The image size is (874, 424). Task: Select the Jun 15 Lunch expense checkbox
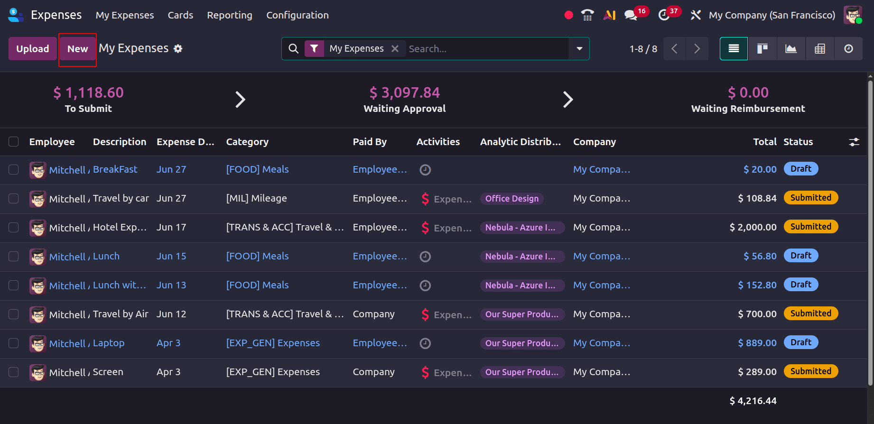(14, 257)
